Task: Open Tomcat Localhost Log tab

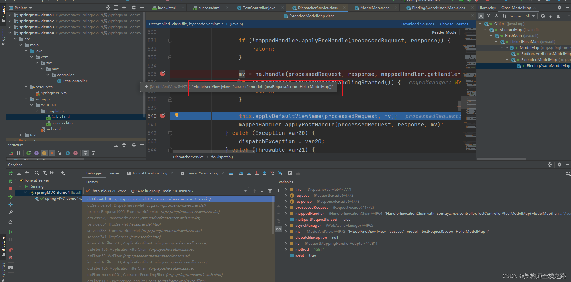Action: [150, 173]
